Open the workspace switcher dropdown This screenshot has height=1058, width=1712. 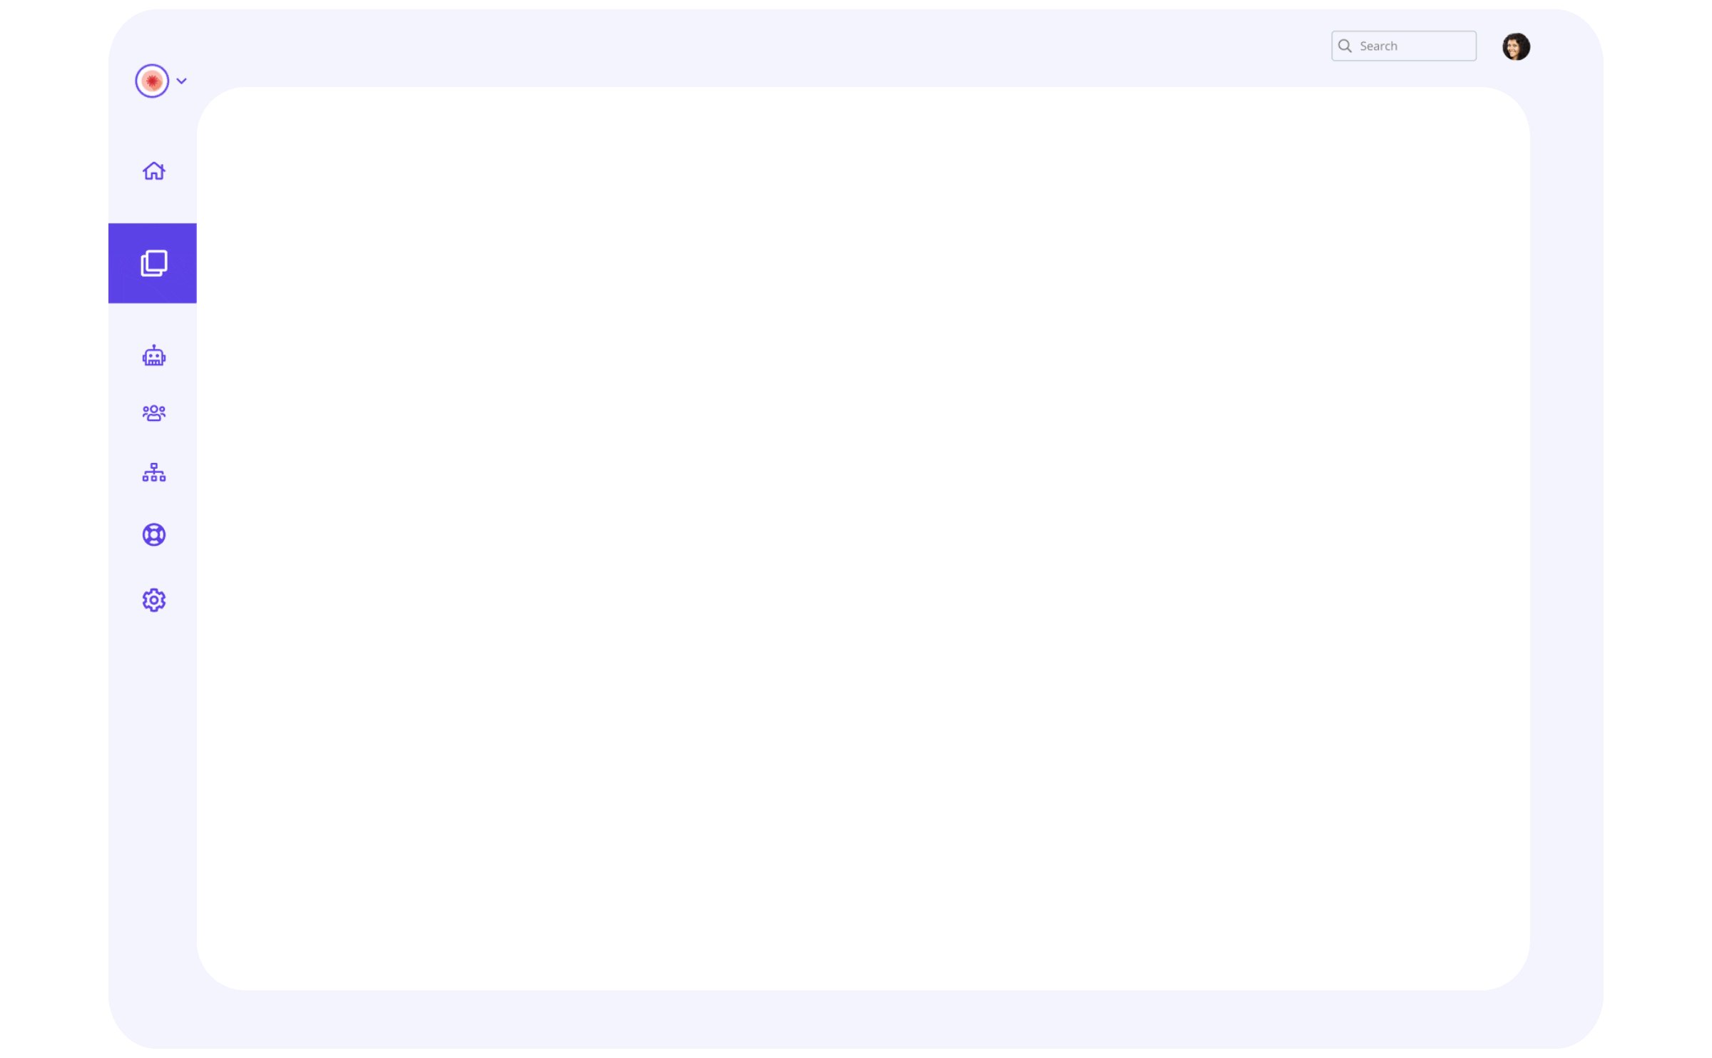click(x=161, y=81)
